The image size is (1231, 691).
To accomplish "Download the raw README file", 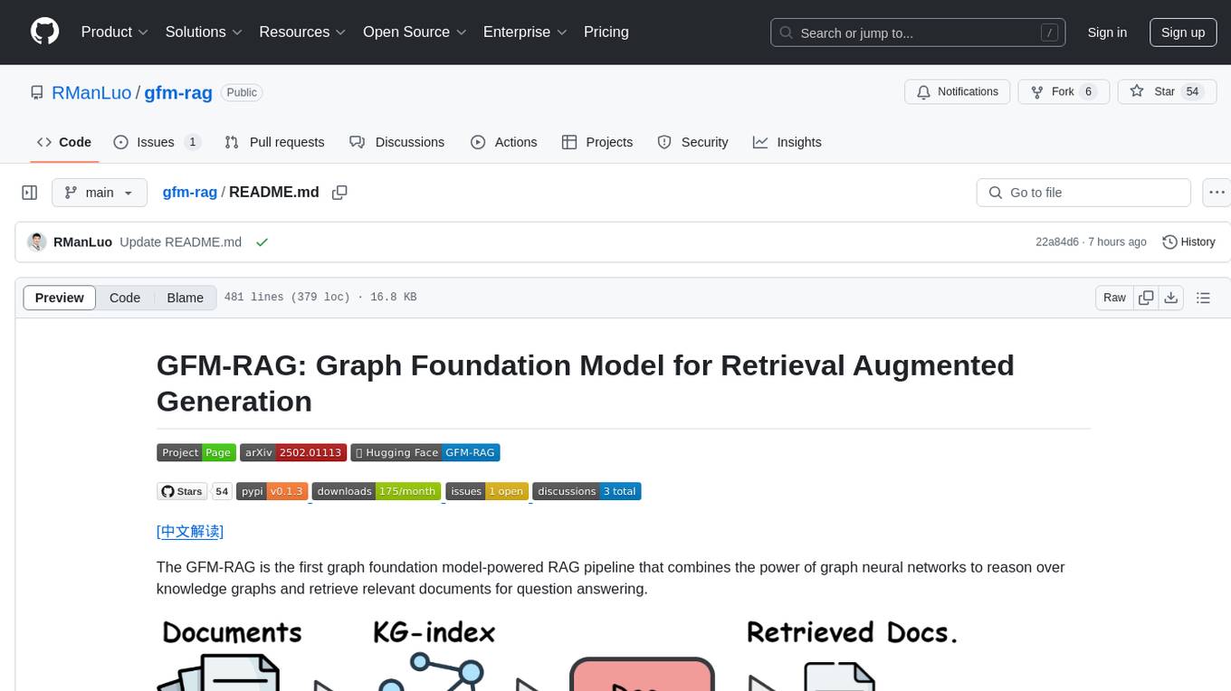I will [1170, 298].
